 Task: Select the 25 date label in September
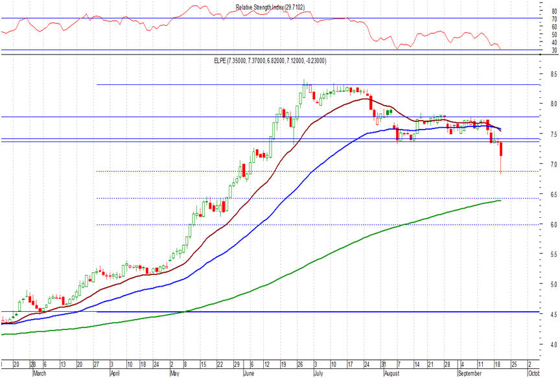click(514, 365)
